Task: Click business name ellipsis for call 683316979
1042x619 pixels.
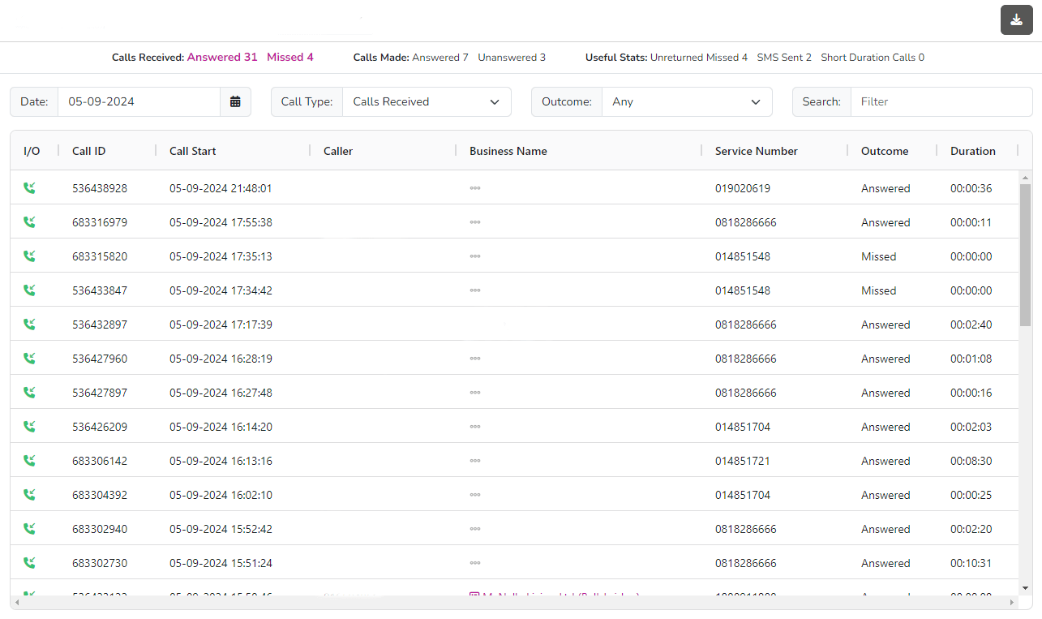Action: pos(475,222)
